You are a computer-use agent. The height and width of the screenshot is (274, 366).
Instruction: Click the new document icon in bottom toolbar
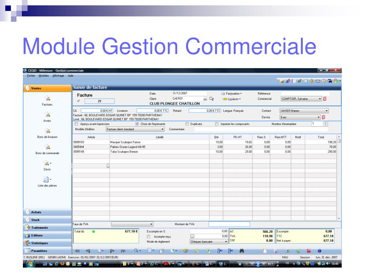264,251
